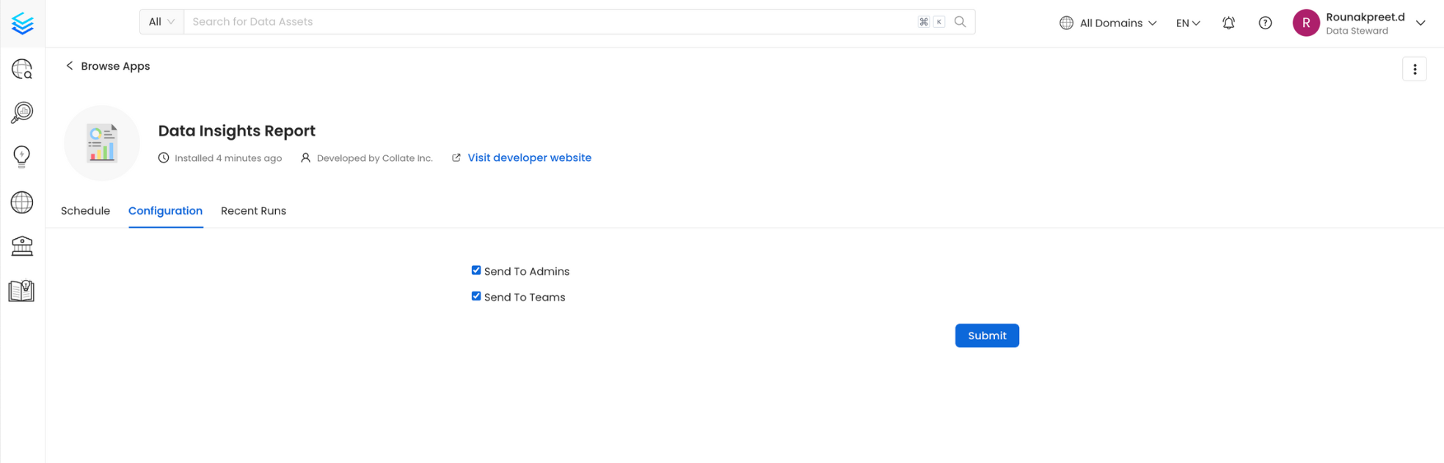Viewport: 1444px width, 463px height.
Task: Switch to the Recent Runs tab
Action: coord(253,211)
